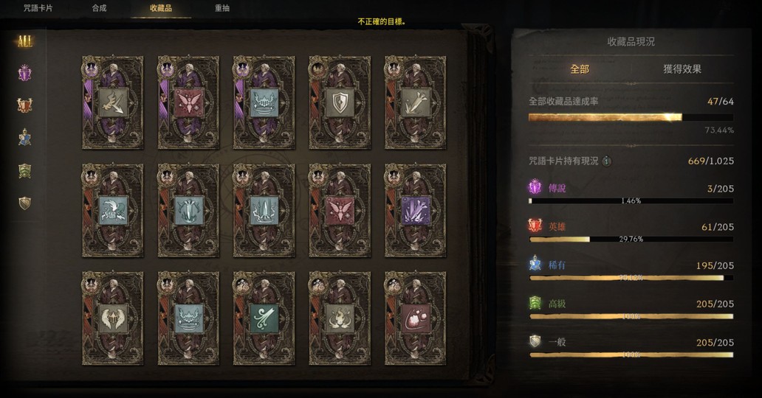Image resolution: width=762 pixels, height=398 pixels.
Task: Open first legendary card with arrow icon
Action: 113,102
